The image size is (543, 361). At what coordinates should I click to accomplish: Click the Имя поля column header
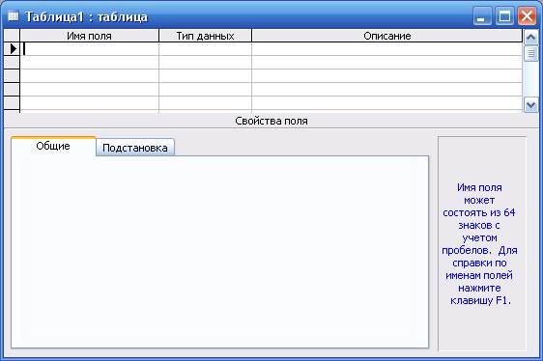[x=89, y=36]
